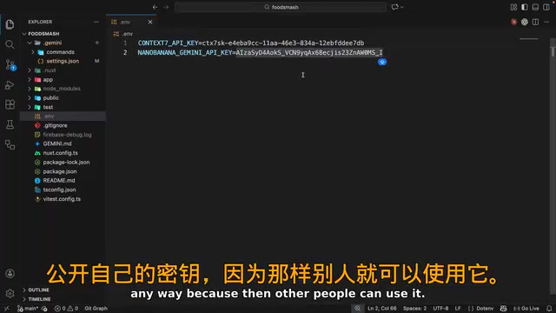Open the .gitignore file

pyautogui.click(x=63, y=125)
